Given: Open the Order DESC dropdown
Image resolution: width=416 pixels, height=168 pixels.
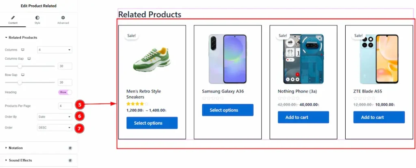Looking at the screenshot, I should 54,127.
